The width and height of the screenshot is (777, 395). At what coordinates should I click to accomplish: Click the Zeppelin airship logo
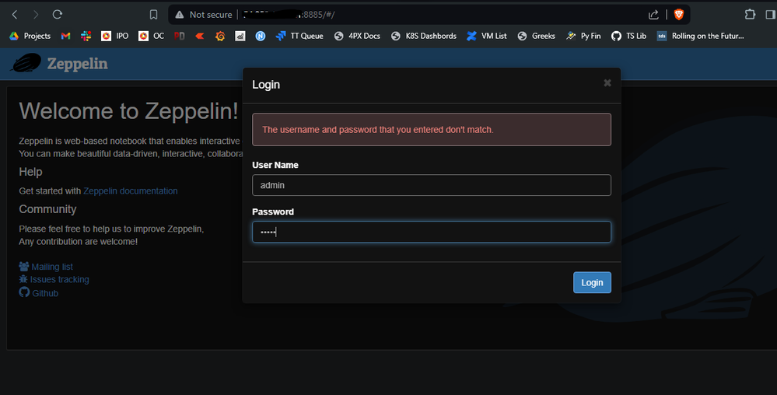tap(25, 64)
